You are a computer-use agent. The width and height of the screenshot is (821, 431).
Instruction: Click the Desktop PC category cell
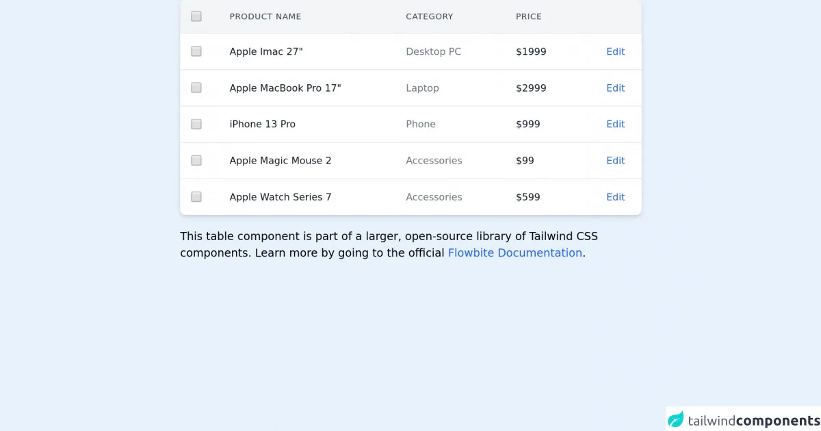(x=433, y=51)
